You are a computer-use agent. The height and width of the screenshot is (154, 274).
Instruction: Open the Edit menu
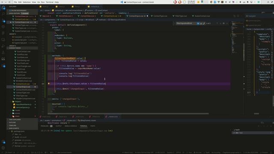[x=20, y=2]
